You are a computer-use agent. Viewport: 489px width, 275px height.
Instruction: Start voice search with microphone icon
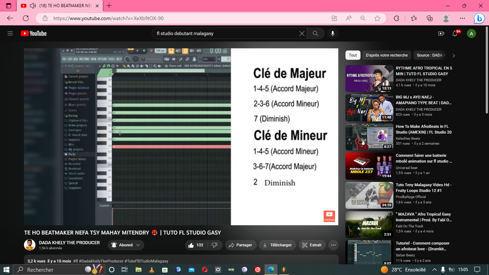coord(333,33)
